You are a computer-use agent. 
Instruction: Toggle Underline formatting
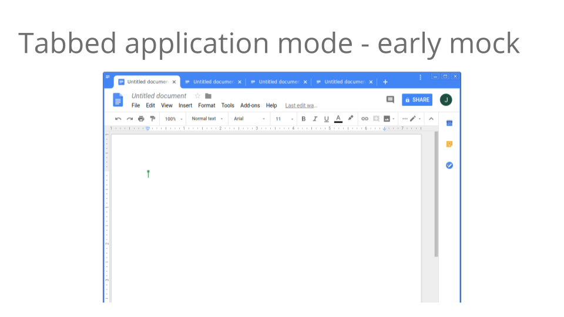pyautogui.click(x=326, y=119)
